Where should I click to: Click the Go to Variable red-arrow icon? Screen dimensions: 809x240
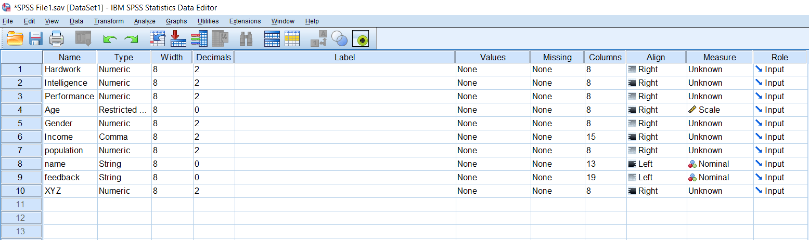178,38
